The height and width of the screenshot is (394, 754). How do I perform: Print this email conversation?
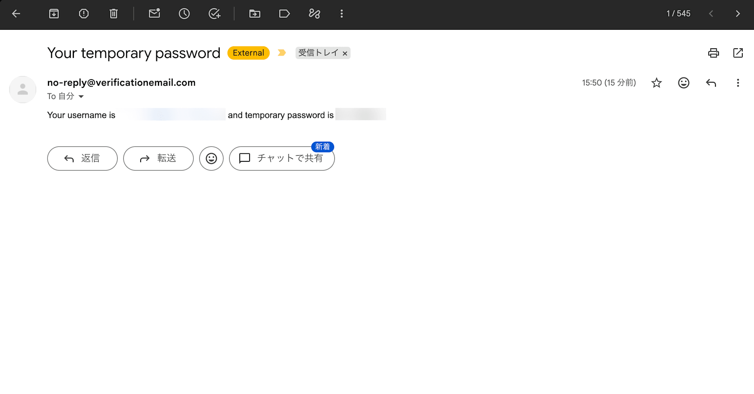713,53
